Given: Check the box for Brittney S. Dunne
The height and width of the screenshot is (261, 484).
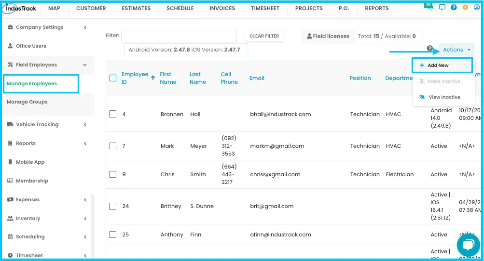Looking at the screenshot, I should coord(112,206).
